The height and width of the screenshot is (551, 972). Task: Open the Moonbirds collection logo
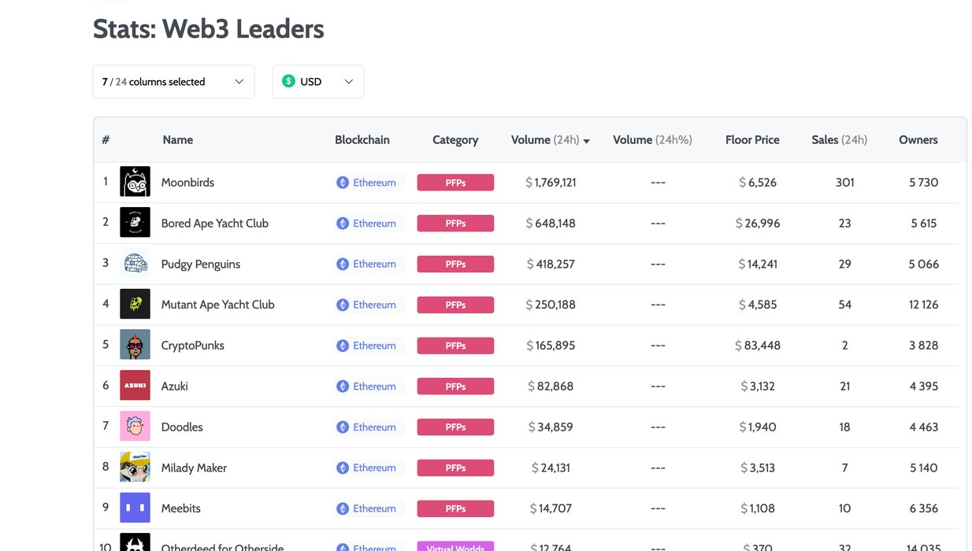pos(135,182)
